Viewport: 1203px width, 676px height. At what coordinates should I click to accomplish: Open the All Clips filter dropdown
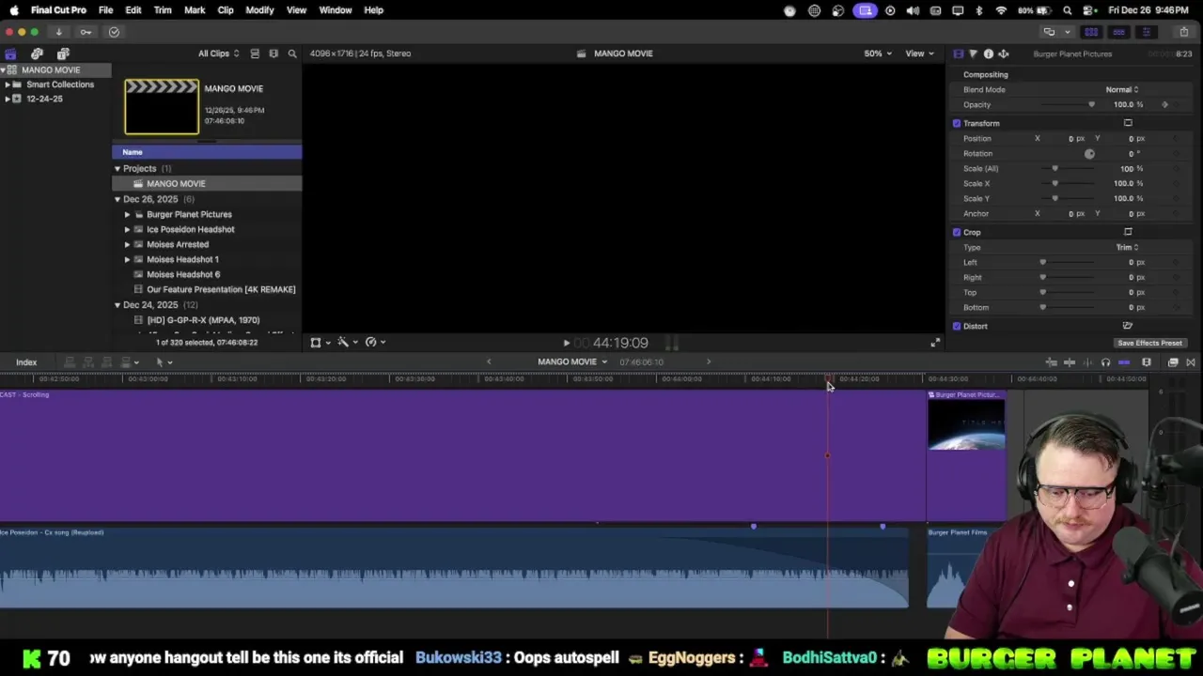point(218,54)
